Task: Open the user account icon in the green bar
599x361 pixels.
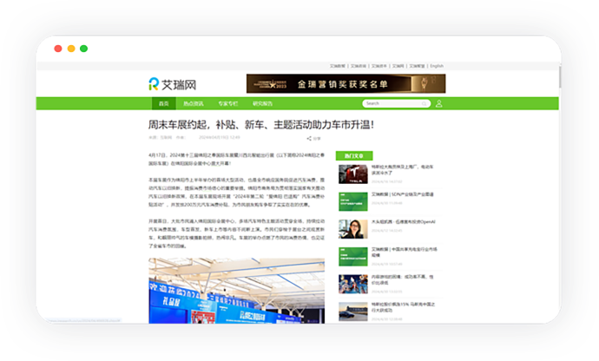Action: coord(438,103)
